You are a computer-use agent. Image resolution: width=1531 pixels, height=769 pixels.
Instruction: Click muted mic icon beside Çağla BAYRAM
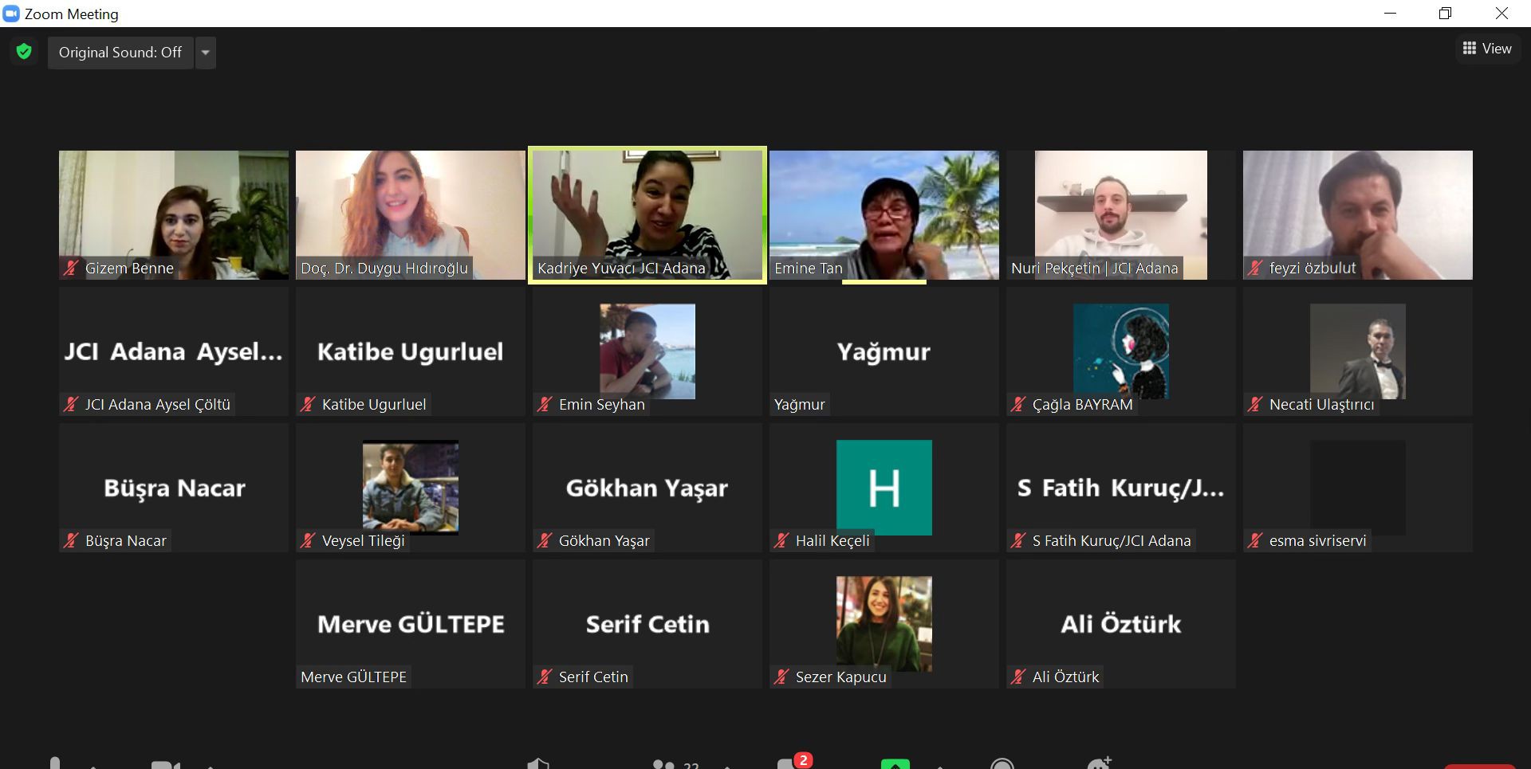click(x=1018, y=405)
